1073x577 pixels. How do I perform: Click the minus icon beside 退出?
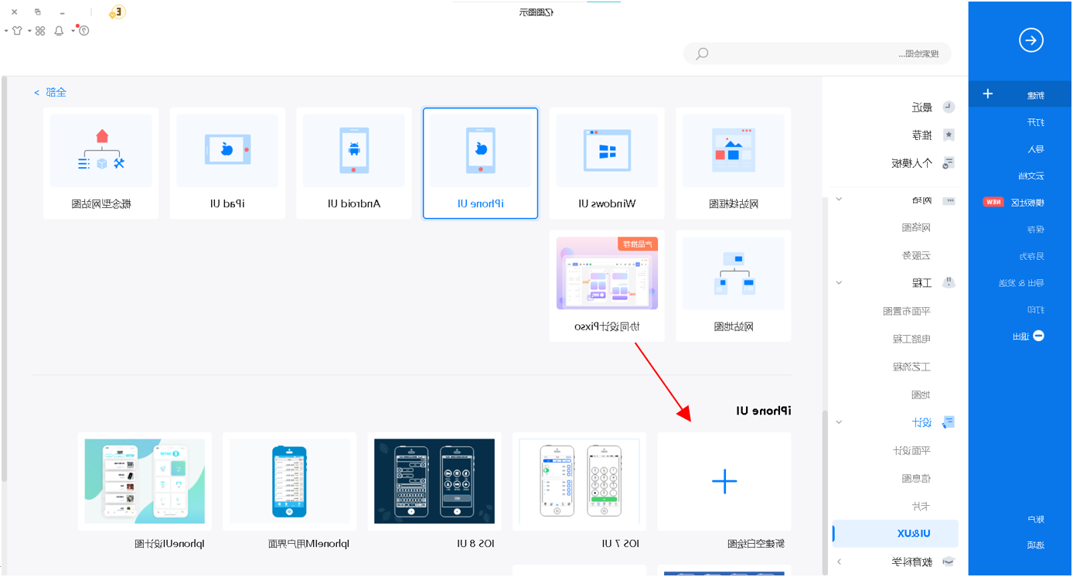[x=1038, y=336]
